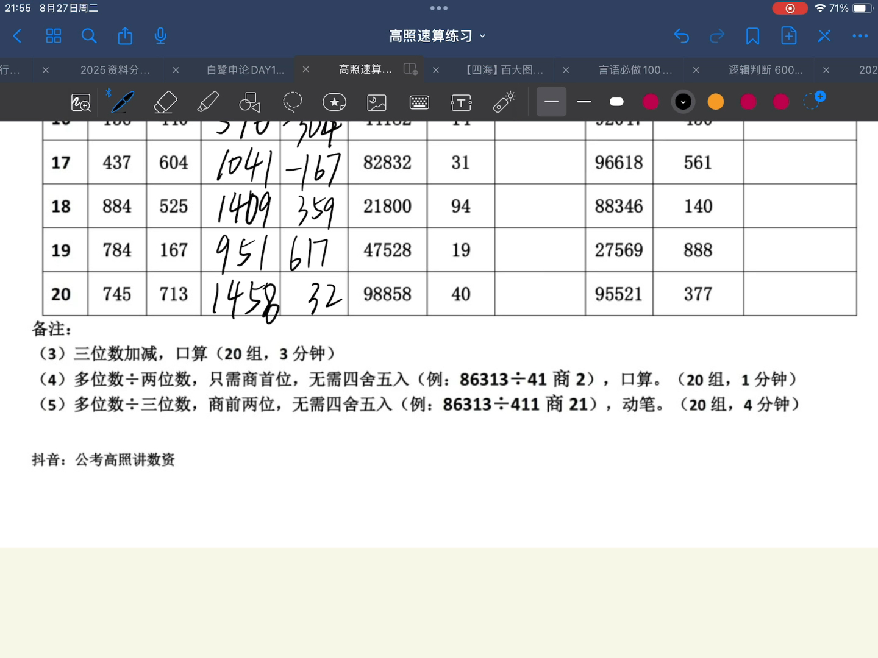Select the Keyboard typing tool
This screenshot has width=878, height=658.
(x=419, y=102)
